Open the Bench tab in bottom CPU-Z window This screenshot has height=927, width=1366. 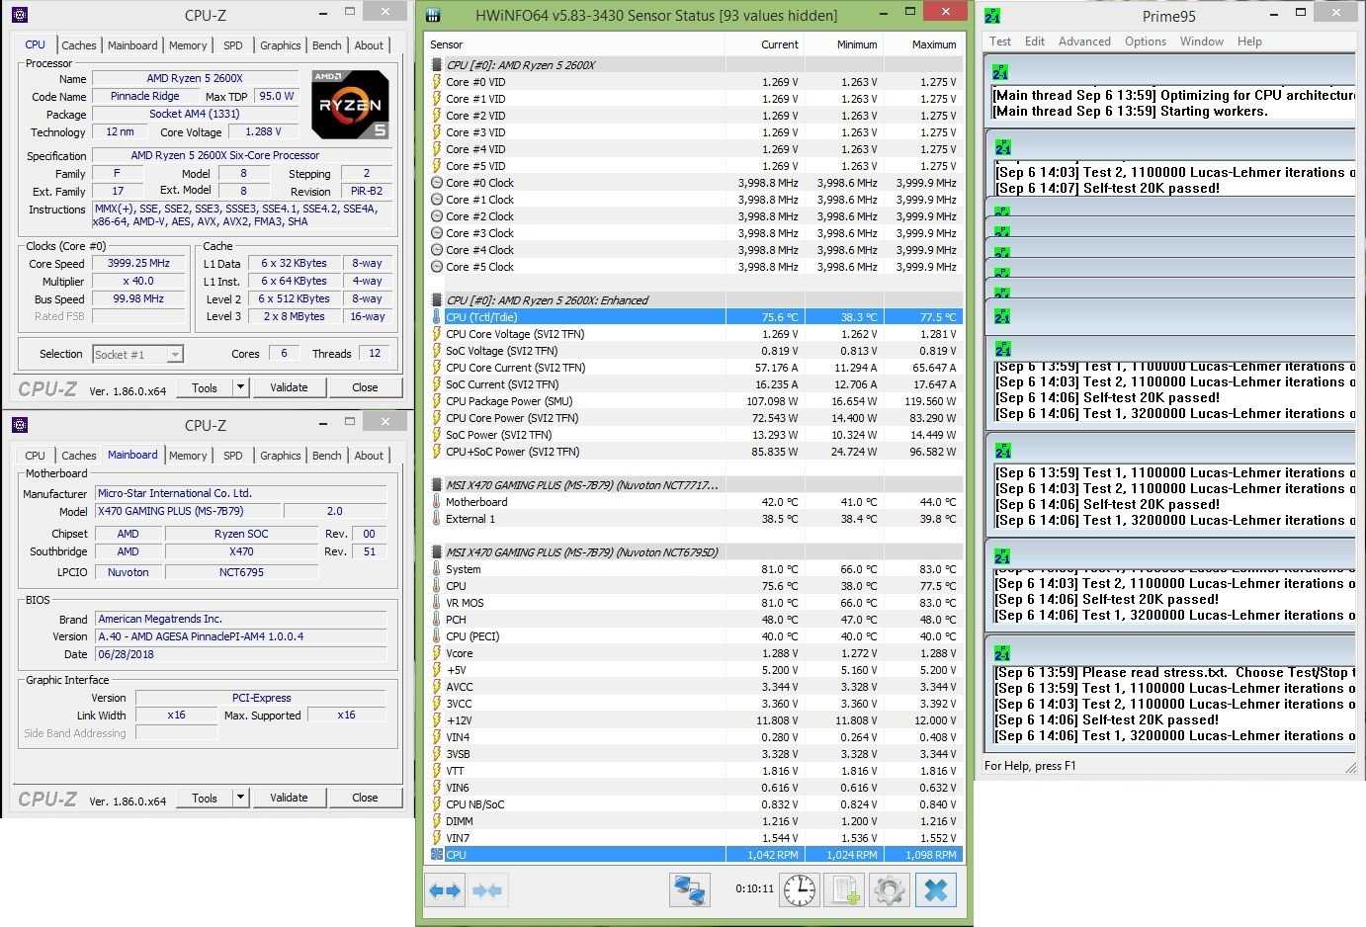coord(326,456)
